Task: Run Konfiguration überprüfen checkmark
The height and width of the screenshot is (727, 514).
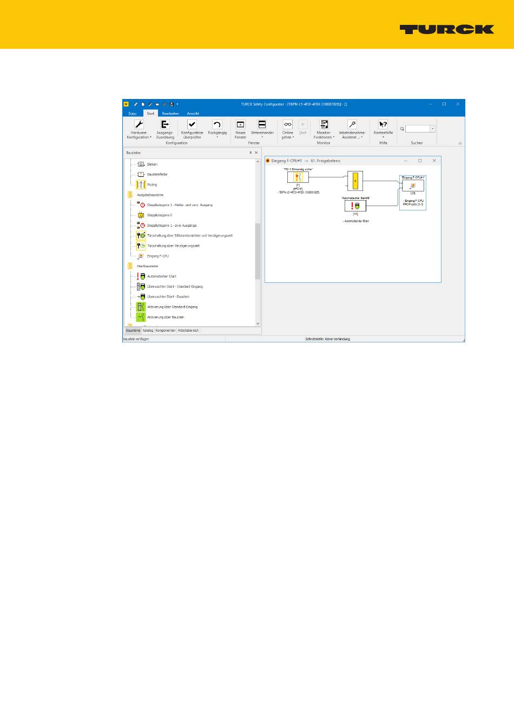Action: click(192, 124)
